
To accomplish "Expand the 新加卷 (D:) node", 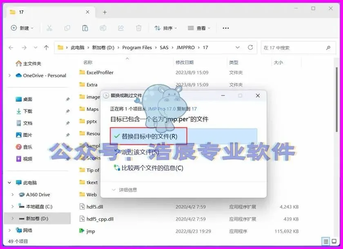I will tap(13, 218).
